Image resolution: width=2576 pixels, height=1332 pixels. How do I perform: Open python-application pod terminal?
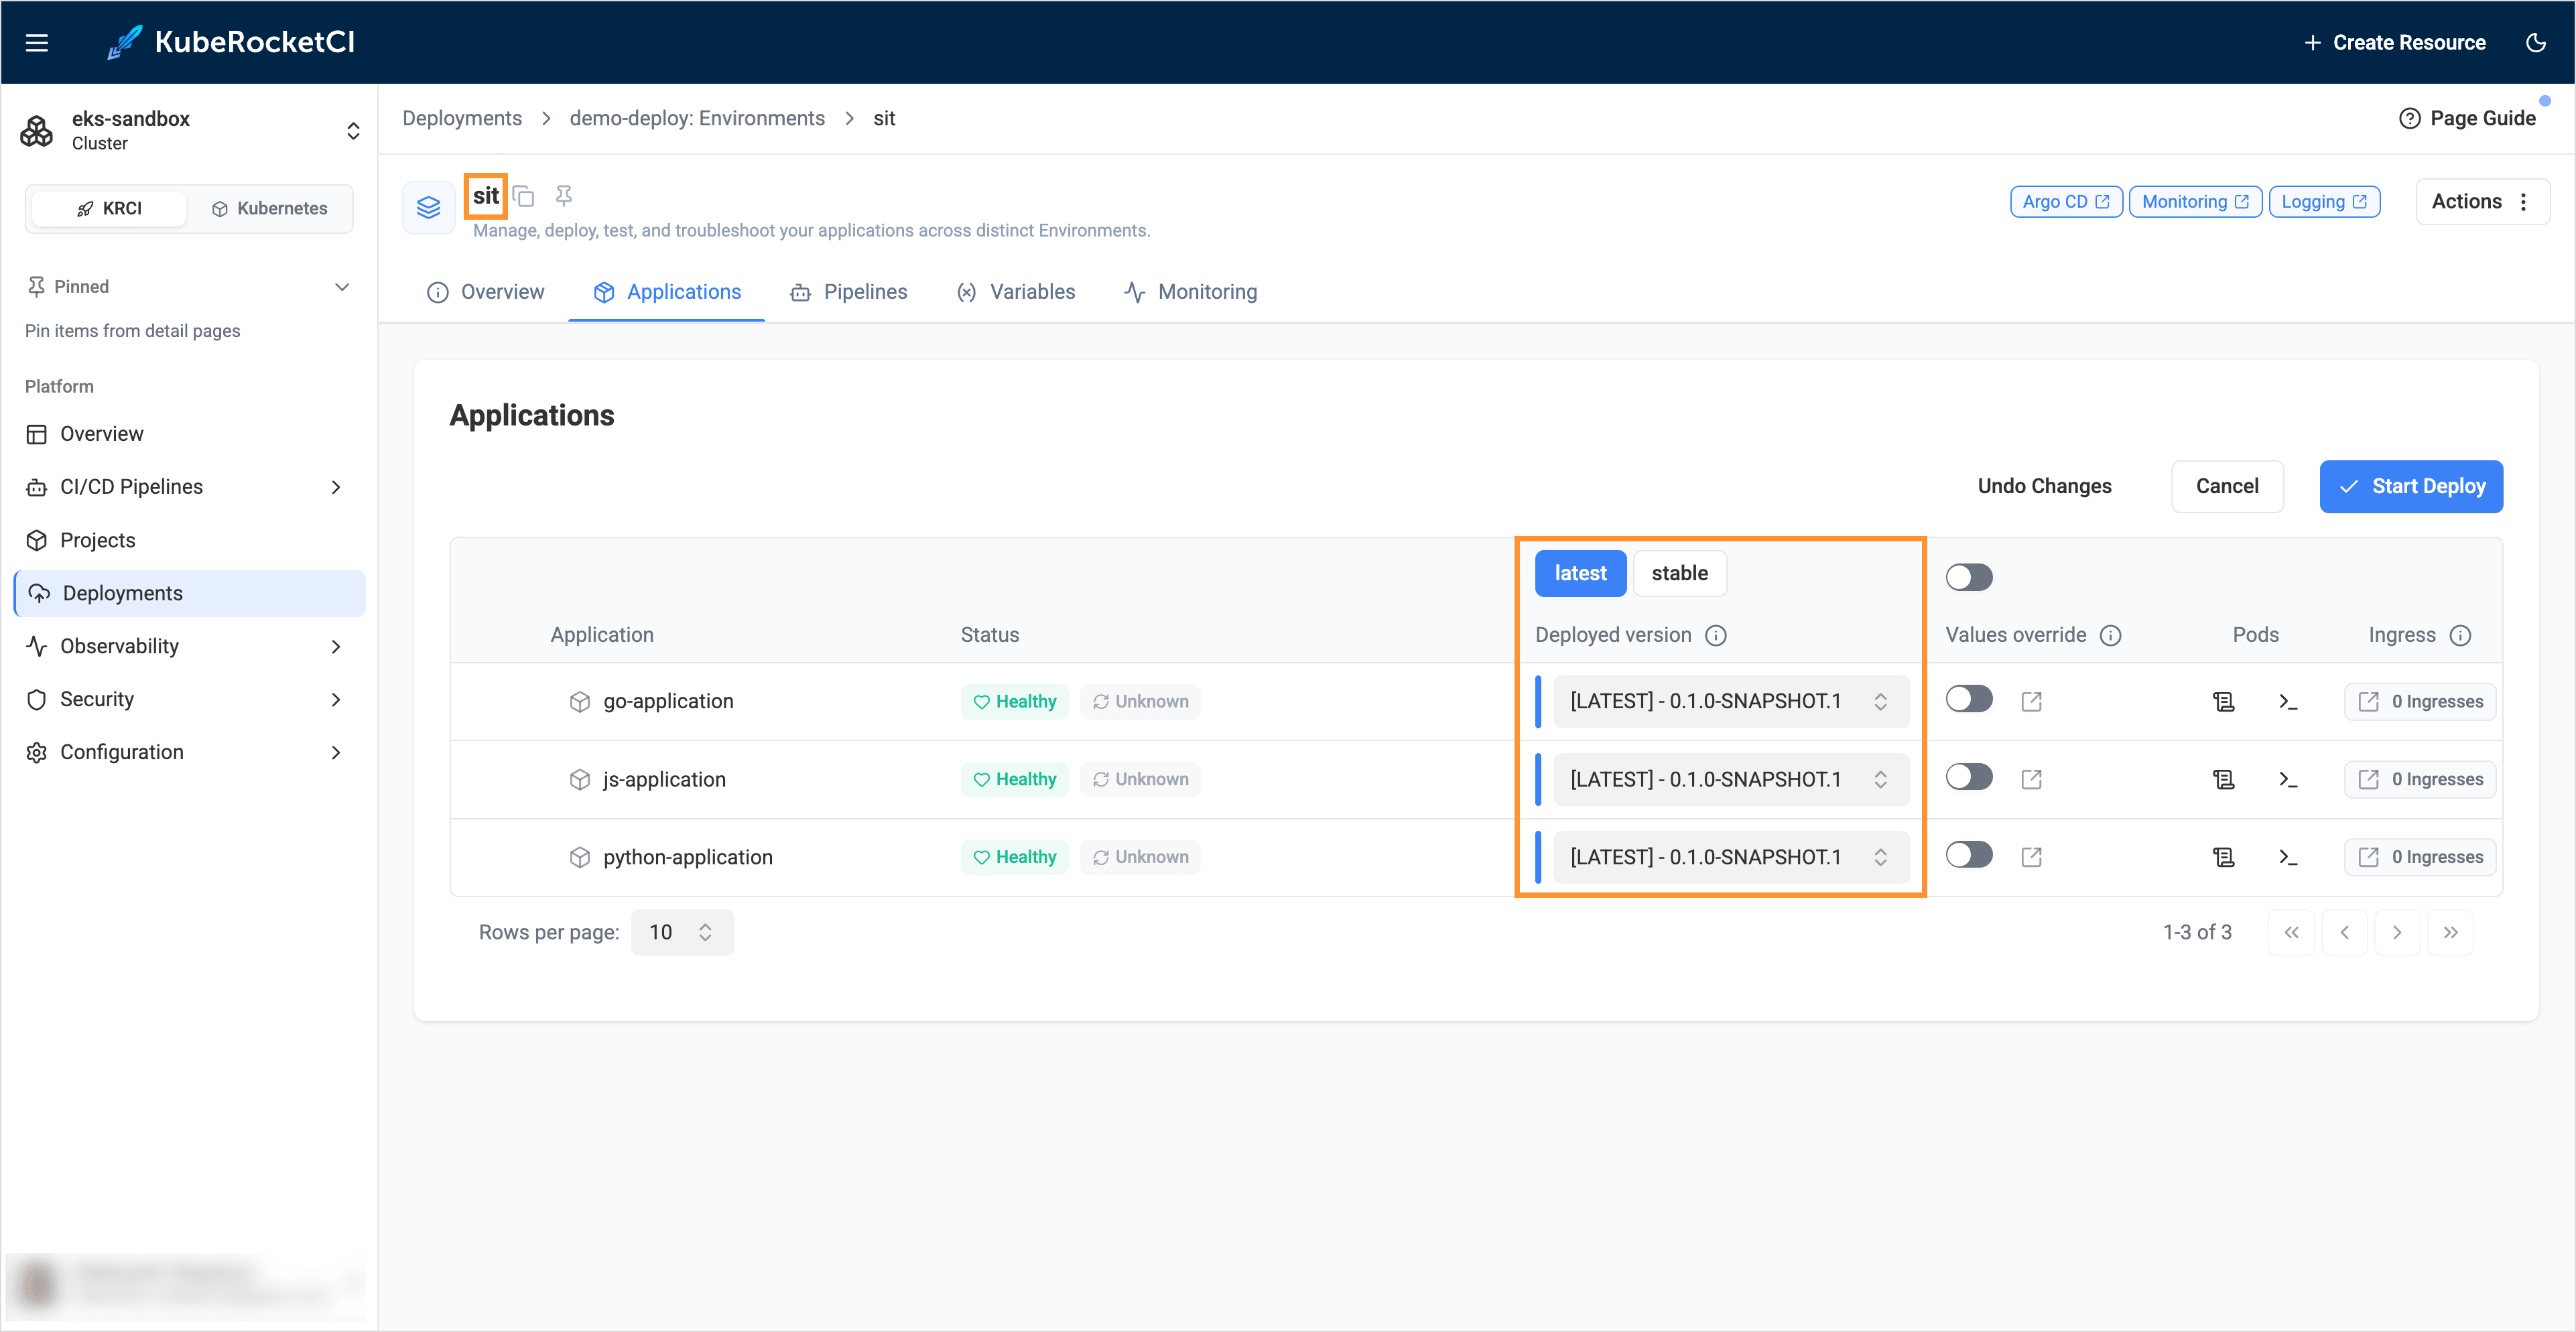tap(2288, 857)
